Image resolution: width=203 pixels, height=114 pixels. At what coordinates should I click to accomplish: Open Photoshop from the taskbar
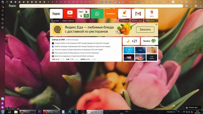tap(70, 112)
